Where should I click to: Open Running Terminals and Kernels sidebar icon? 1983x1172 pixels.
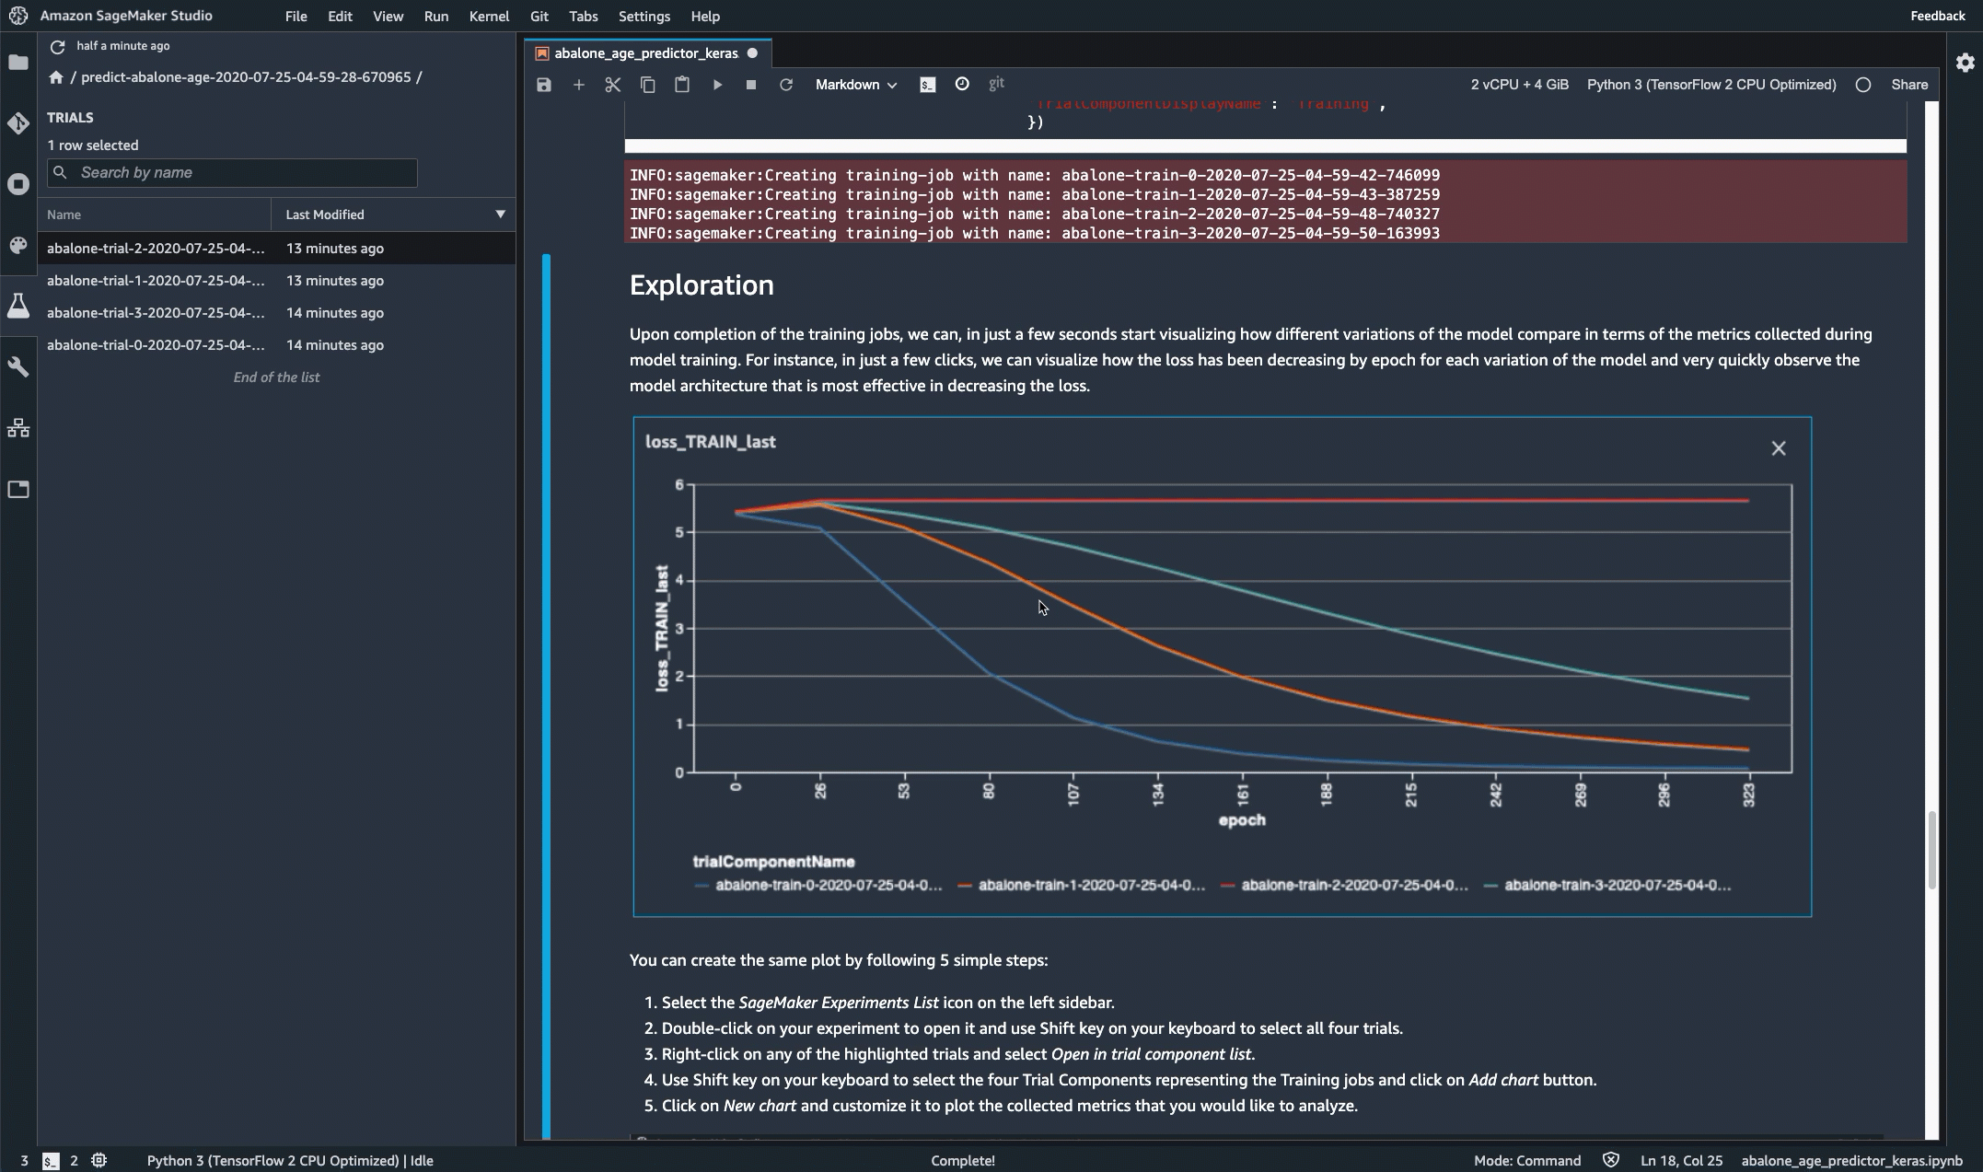click(18, 184)
